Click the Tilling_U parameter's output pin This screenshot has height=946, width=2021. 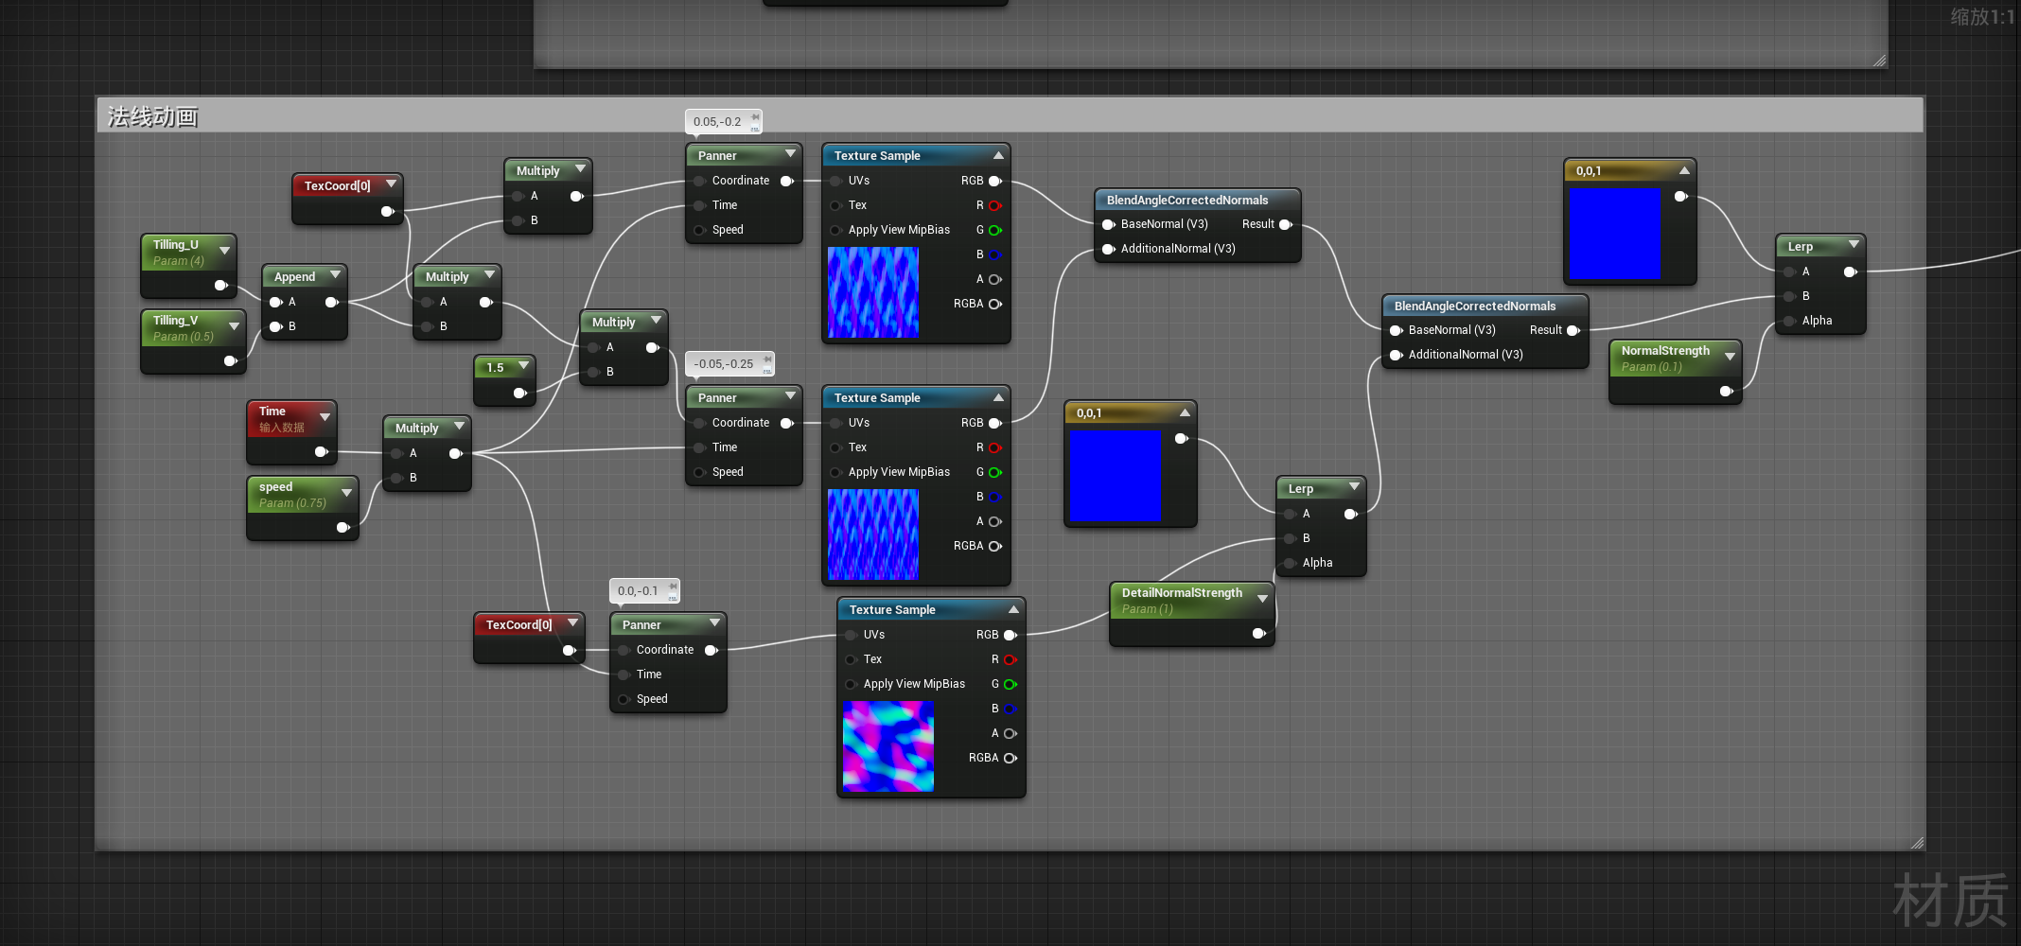(x=220, y=285)
